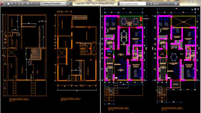This screenshot has height=113, width=201.
Task: Click the Plot printer icon
Action: click(28, 3)
